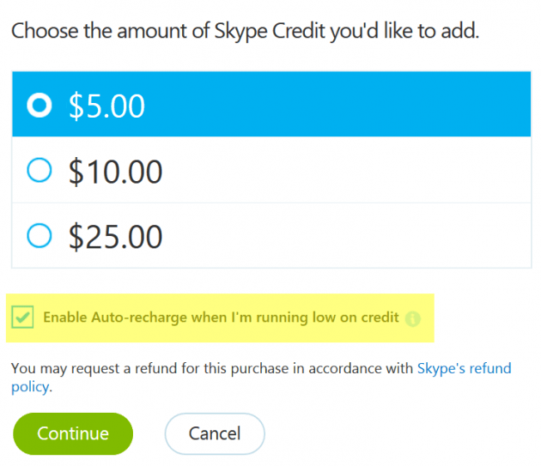Click the Enable Auto-recharge label text
The height and width of the screenshot is (466, 541).
pos(222,318)
